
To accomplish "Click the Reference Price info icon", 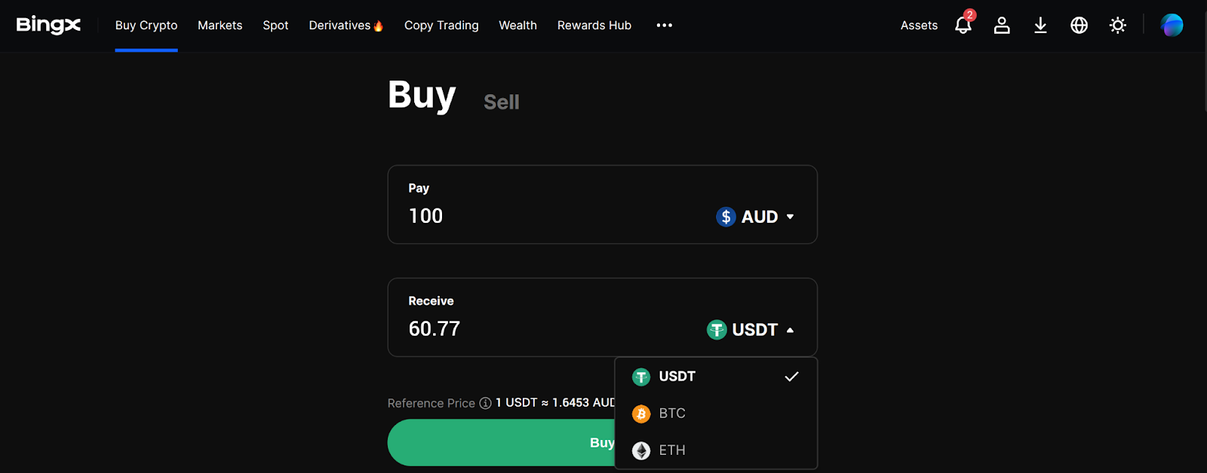I will [484, 403].
